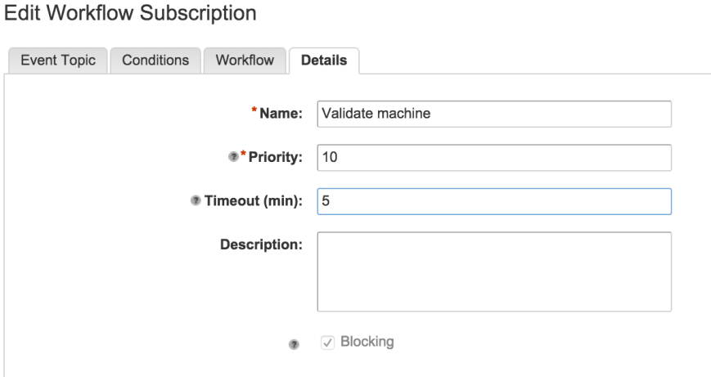Screen dimensions: 711x377
Task: Click inside the empty Description text area
Action: tap(494, 272)
